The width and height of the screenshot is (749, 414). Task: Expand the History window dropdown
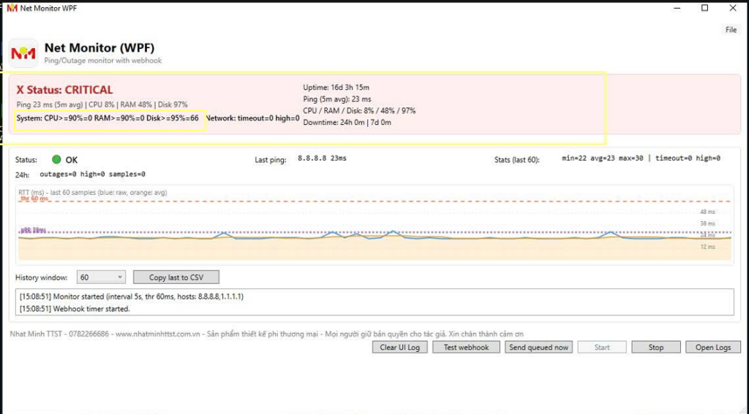[x=101, y=277]
